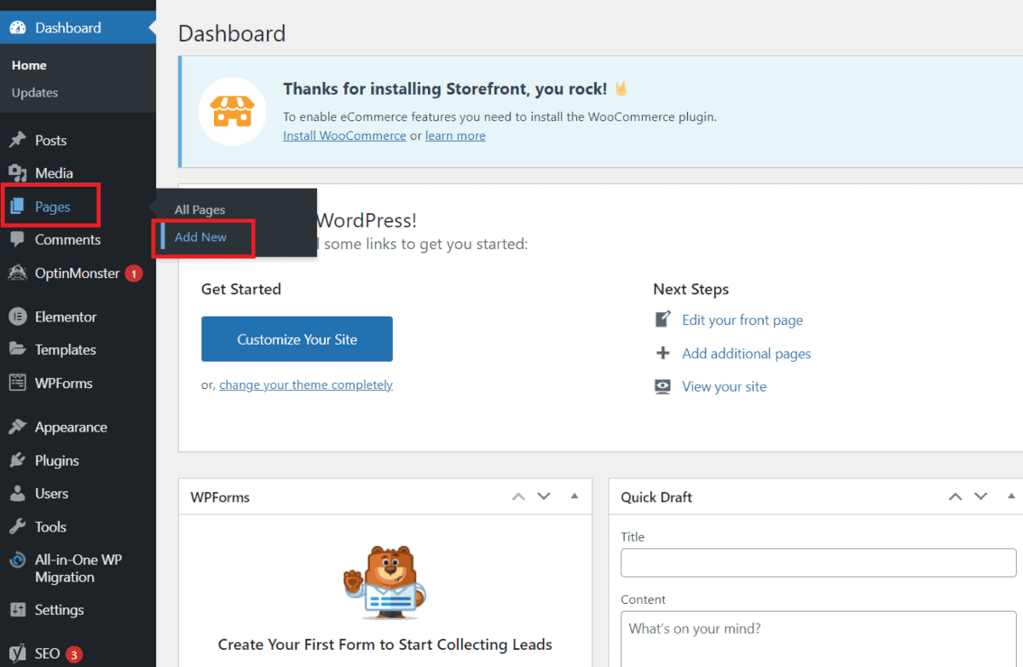Viewport: 1023px width, 667px height.
Task: Click the WPForms icon in sidebar
Action: (18, 383)
